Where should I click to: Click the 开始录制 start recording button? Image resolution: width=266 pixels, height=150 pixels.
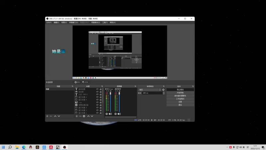(180, 93)
